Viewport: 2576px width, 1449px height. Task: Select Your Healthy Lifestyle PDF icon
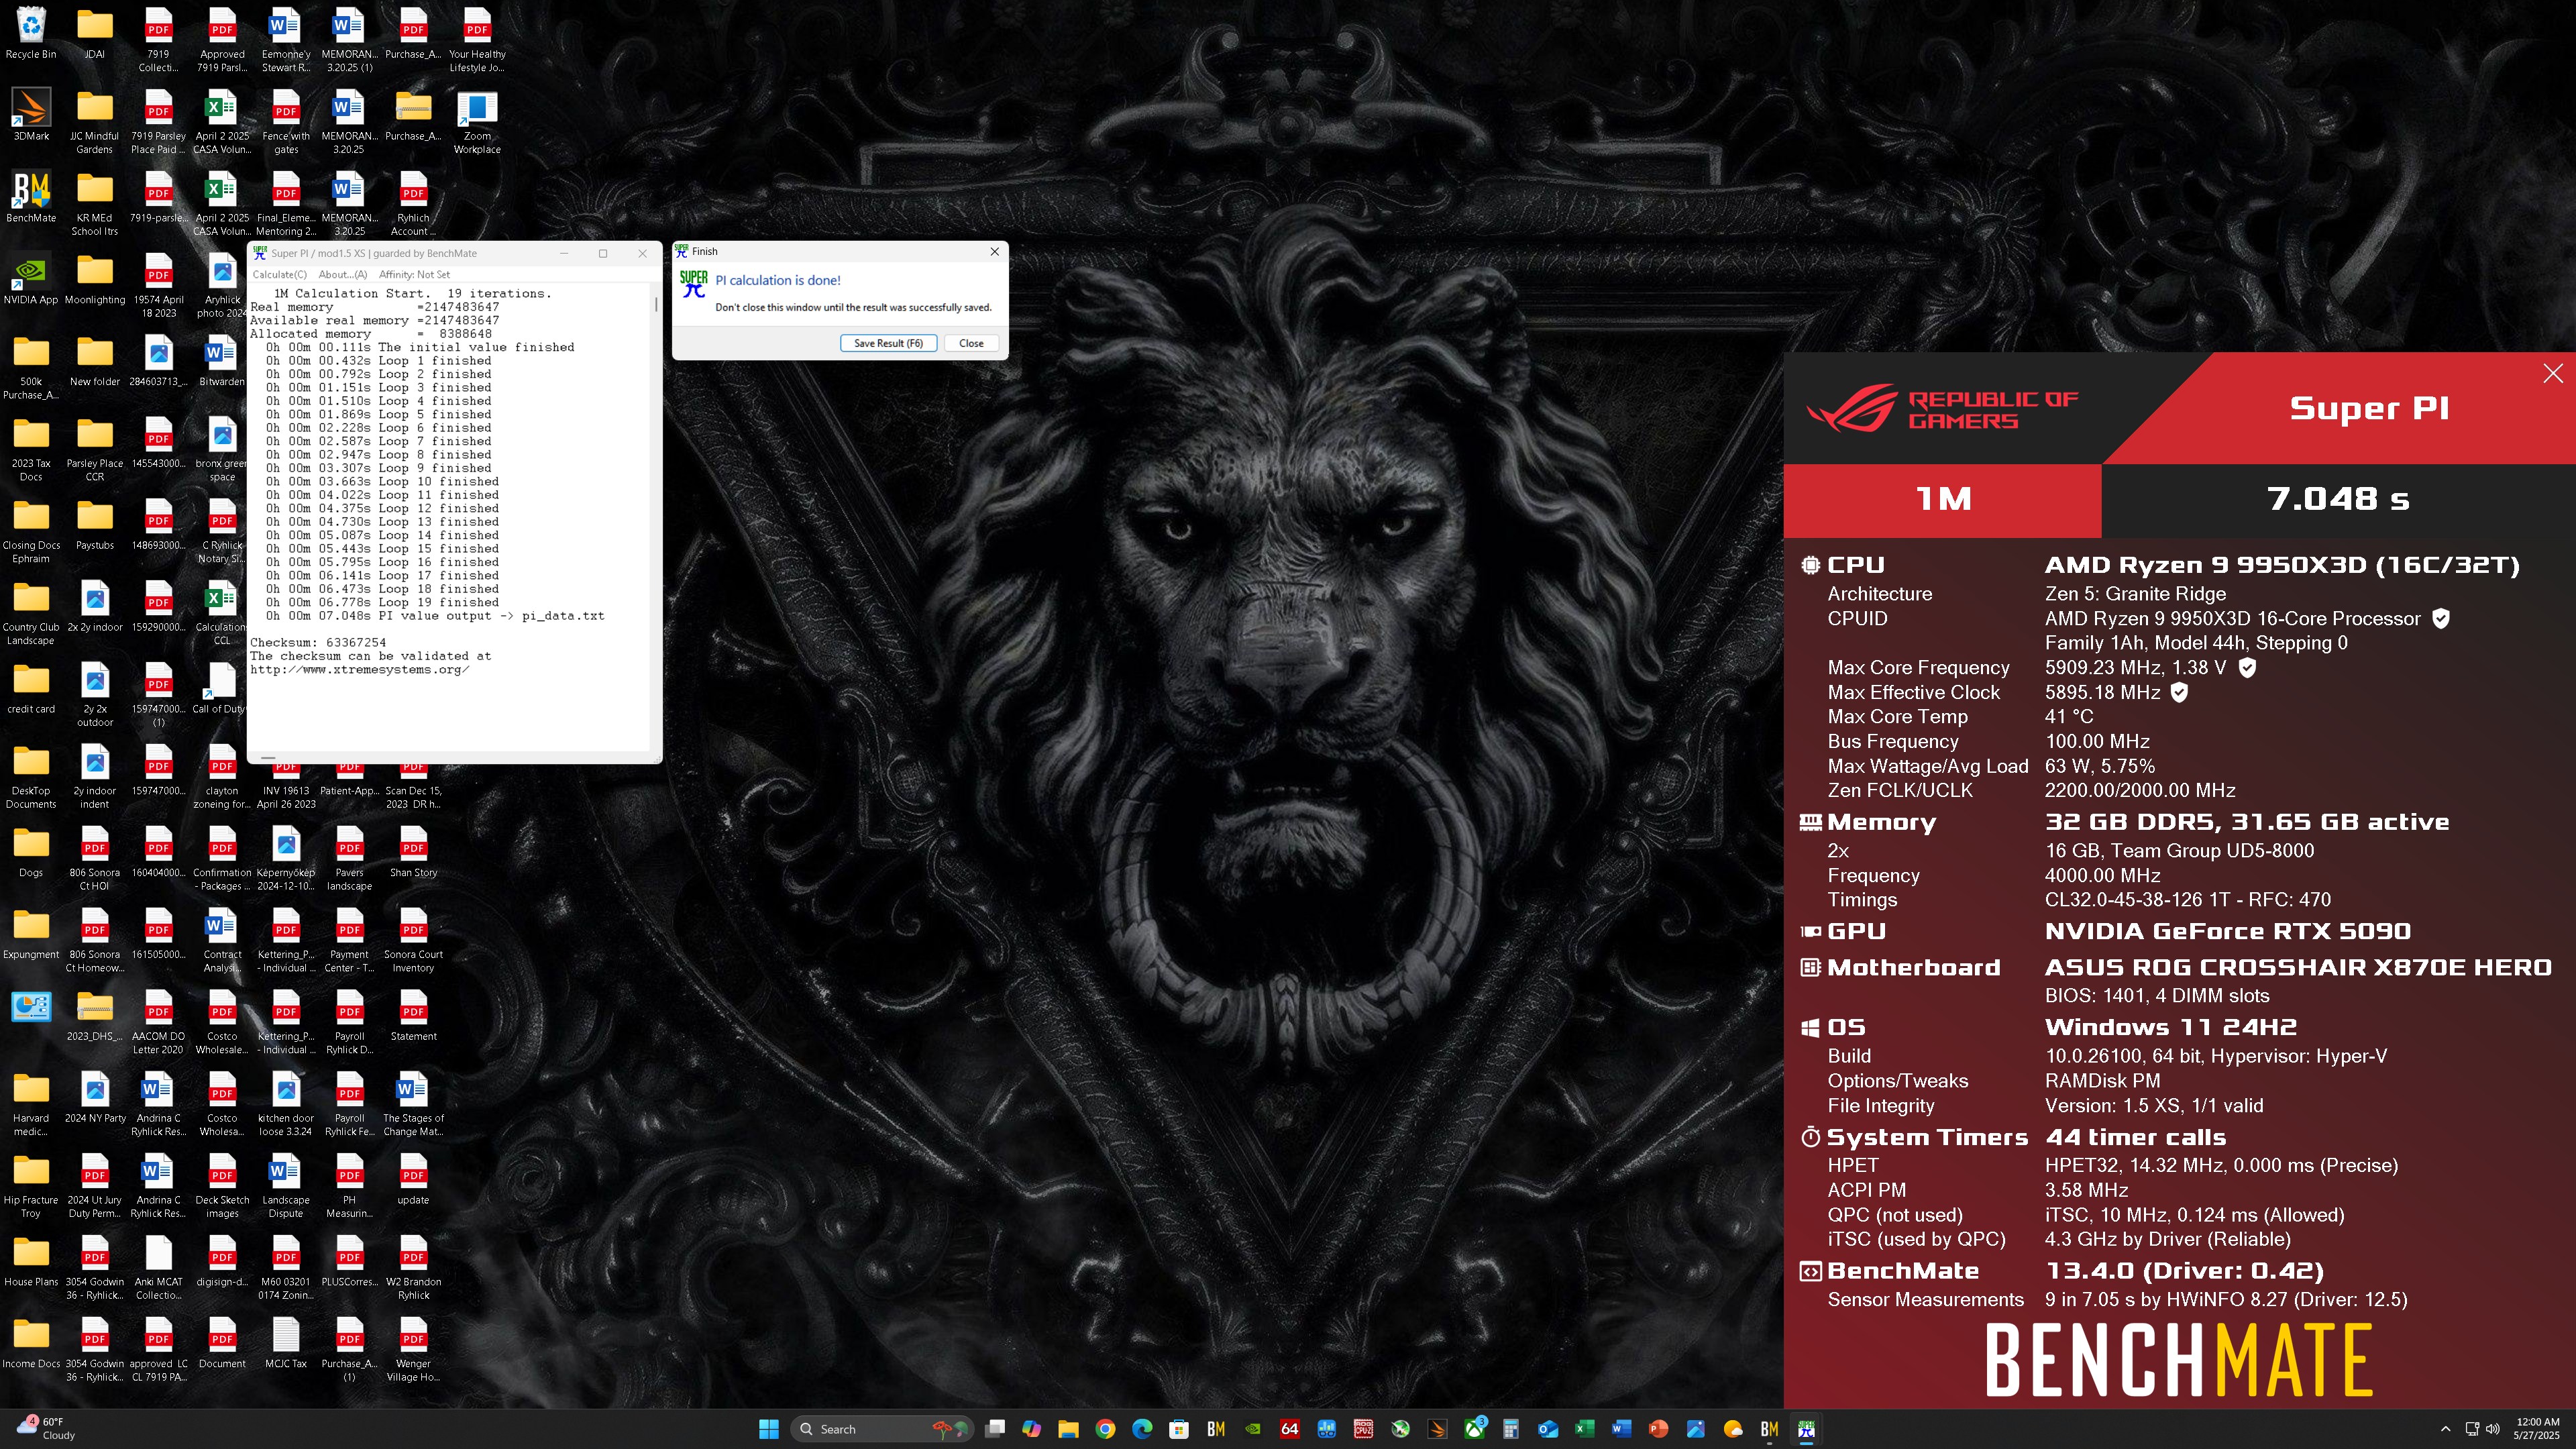click(x=477, y=40)
